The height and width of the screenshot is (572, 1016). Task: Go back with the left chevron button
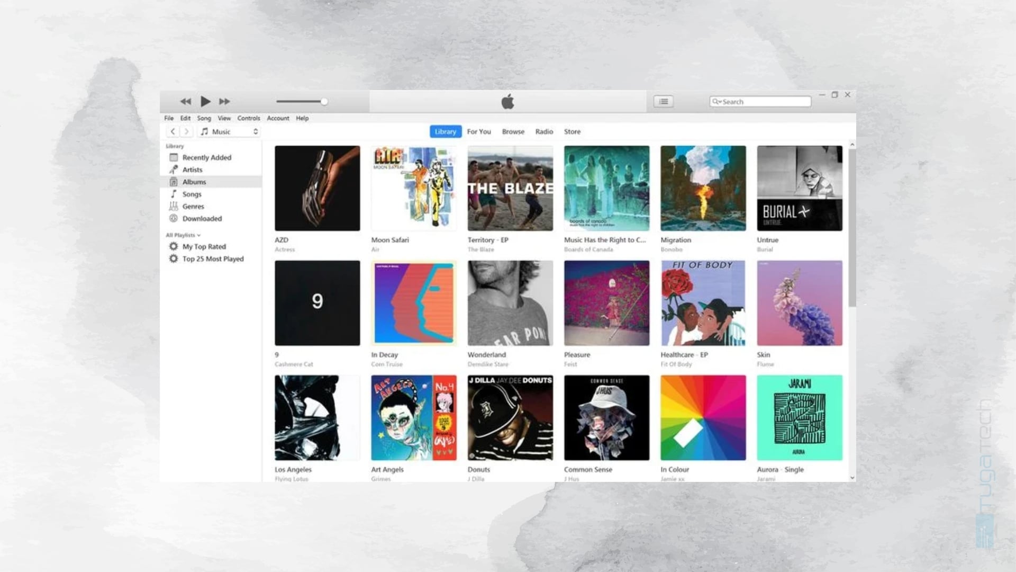coord(173,131)
